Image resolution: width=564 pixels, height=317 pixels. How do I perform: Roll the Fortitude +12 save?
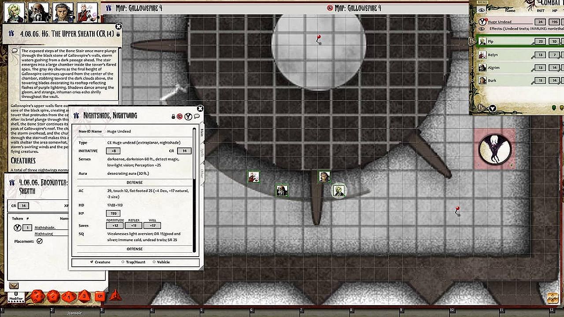[x=115, y=225]
